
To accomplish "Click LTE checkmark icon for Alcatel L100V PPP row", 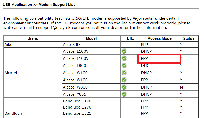I will click(x=124, y=58).
